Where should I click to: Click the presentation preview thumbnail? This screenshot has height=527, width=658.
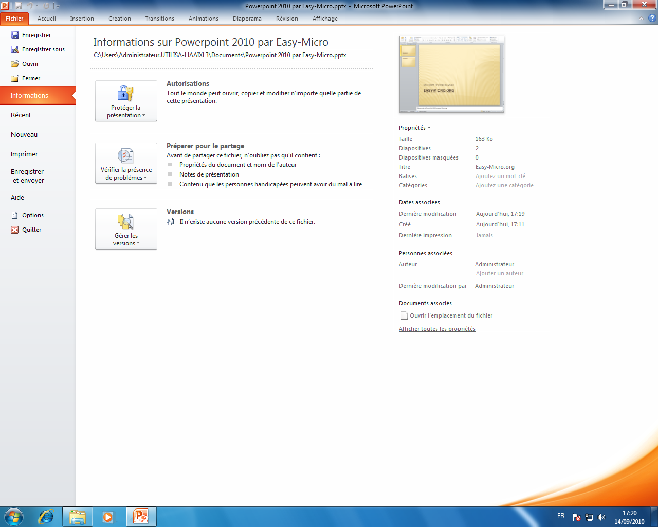[452, 74]
